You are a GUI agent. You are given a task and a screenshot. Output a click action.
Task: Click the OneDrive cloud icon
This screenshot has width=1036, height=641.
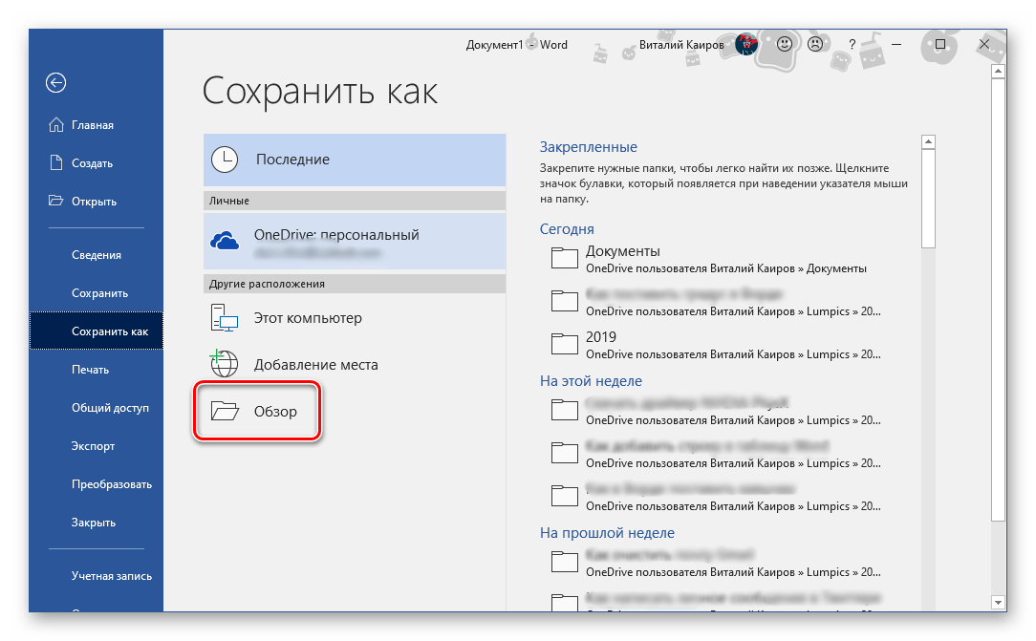pos(225,241)
